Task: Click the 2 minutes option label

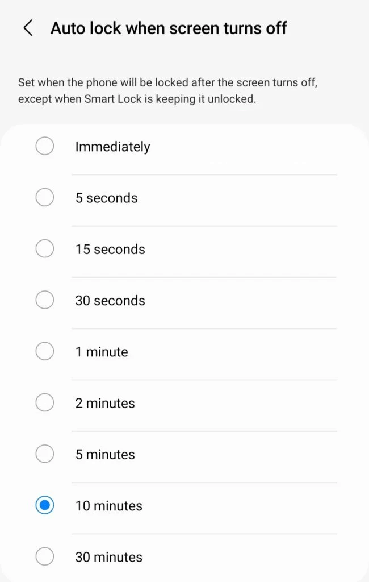Action: coord(104,402)
